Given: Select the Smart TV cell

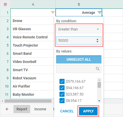Looking at the screenshot, I should point(32,70).
